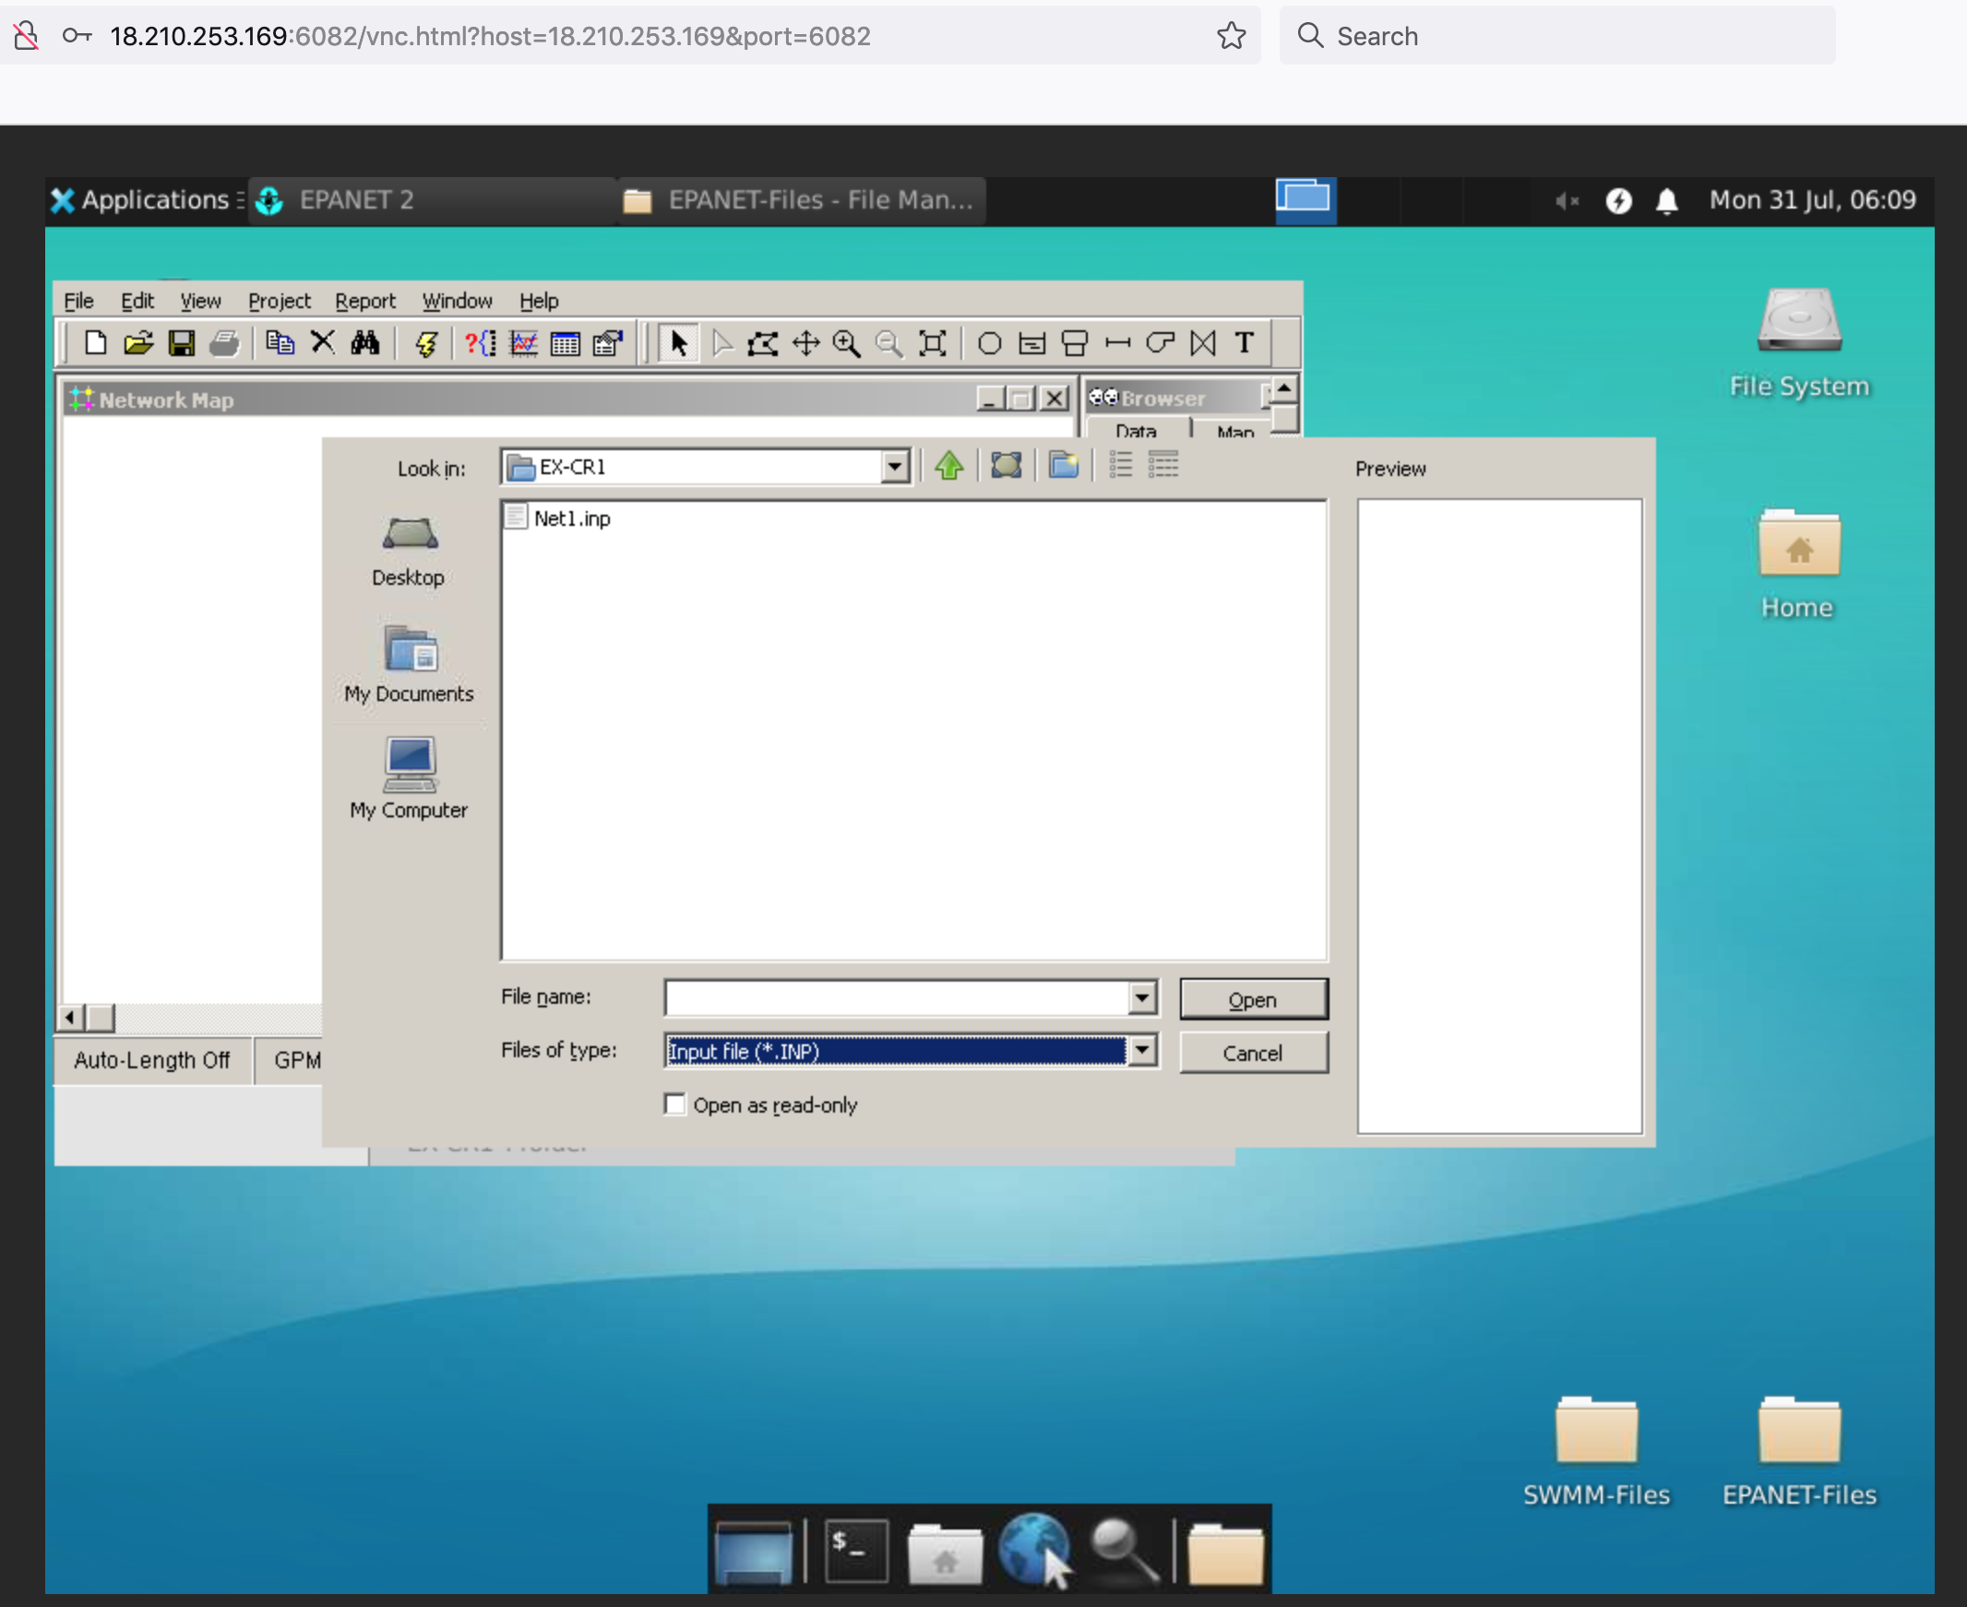This screenshot has height=1607, width=1967.
Task: Enable Open as read-only checkbox
Action: [x=674, y=1104]
